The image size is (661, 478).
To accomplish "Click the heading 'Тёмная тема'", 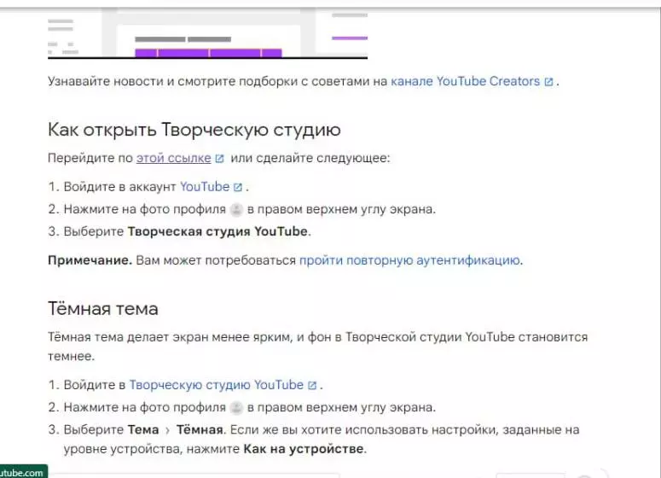I will click(x=103, y=308).
